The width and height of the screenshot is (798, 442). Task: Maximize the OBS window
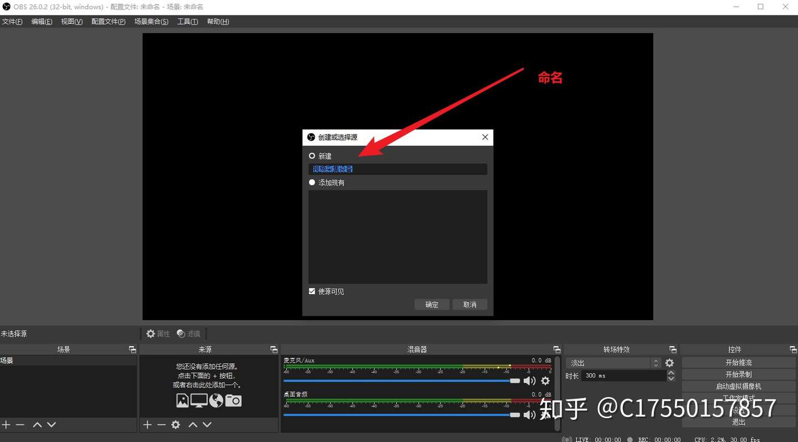760,7
